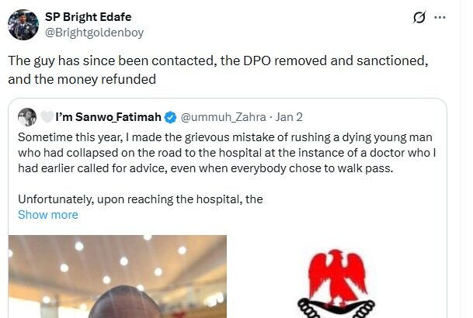The image size is (473, 318).
Task: Click the Grok icon on the post
Action: tap(419, 17)
